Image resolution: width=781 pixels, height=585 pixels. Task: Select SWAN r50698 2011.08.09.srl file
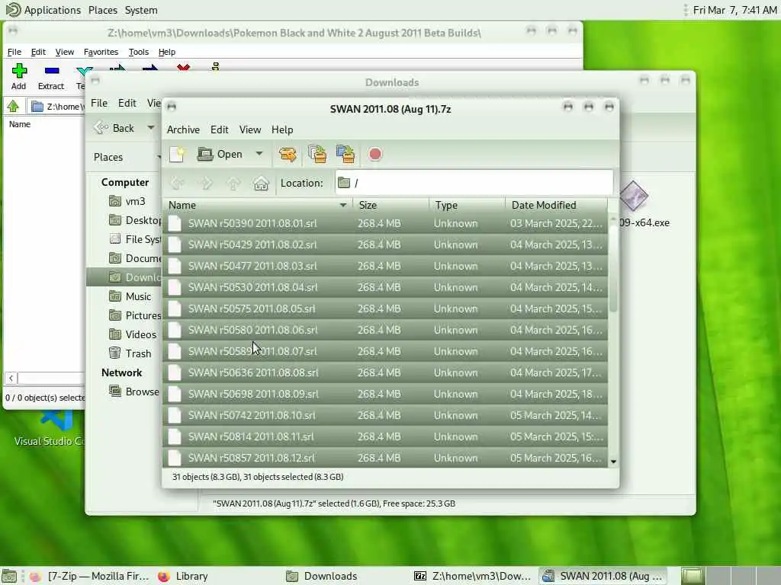[x=385, y=394]
